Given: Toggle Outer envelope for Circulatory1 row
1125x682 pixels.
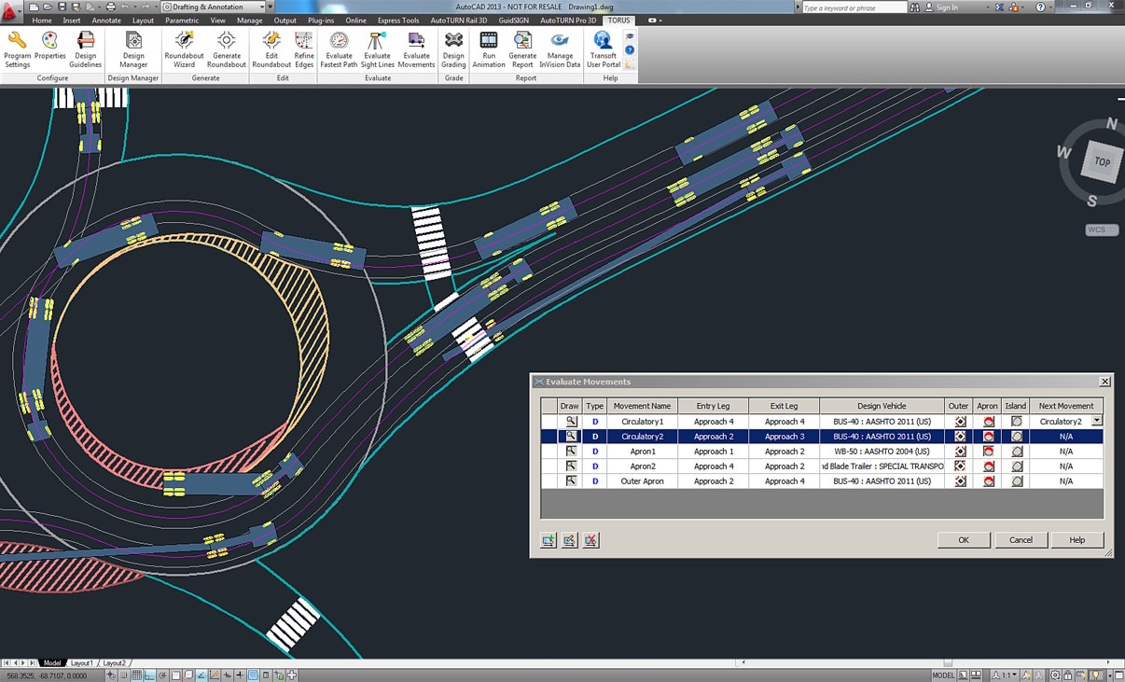Looking at the screenshot, I should click(959, 422).
